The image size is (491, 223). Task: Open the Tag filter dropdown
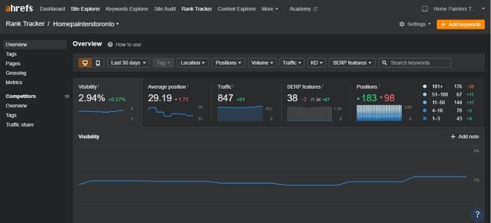(163, 63)
